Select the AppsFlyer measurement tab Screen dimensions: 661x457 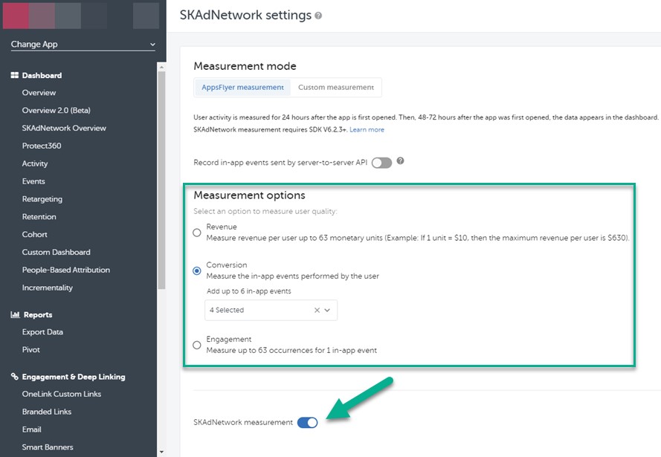242,88
